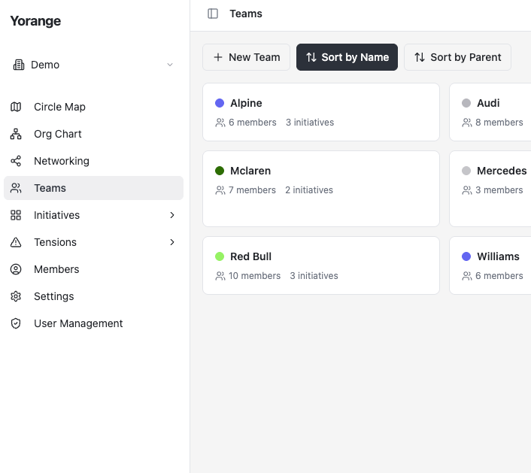
Task: Click "8 members" on Audi card
Action: click(x=499, y=123)
